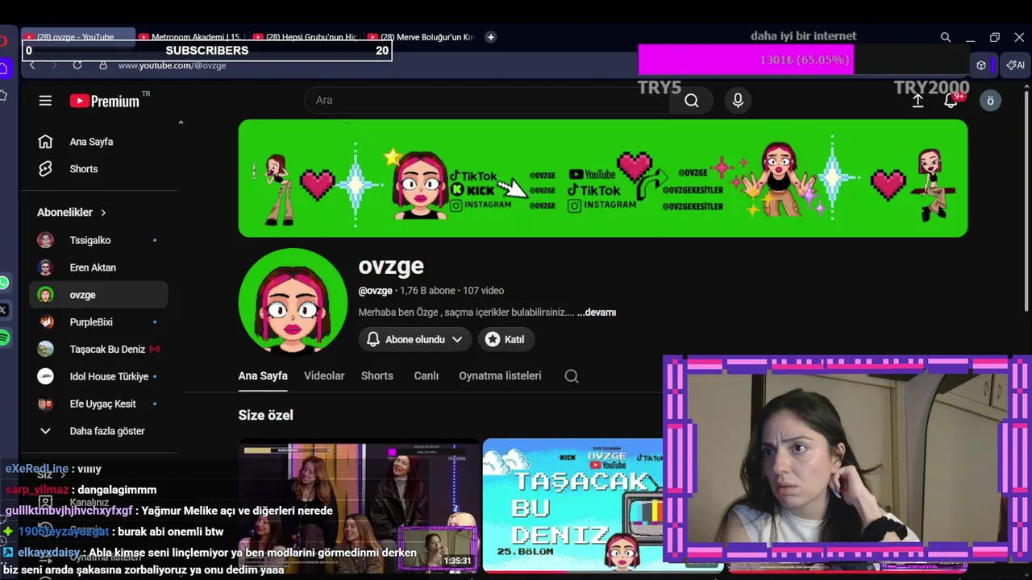Reload the page with refresh icon
Image resolution: width=1032 pixels, height=580 pixels.
[77, 65]
